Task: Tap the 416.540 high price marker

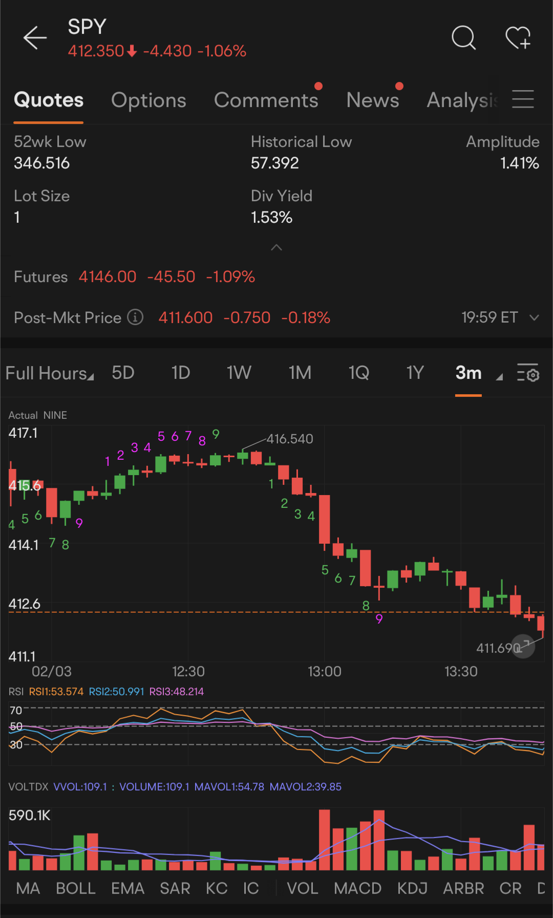Action: pyautogui.click(x=290, y=439)
